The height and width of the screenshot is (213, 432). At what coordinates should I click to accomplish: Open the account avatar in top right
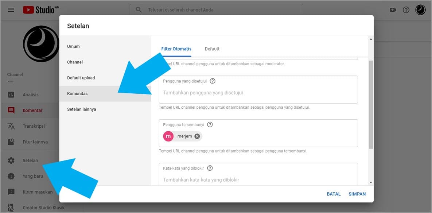click(420, 10)
